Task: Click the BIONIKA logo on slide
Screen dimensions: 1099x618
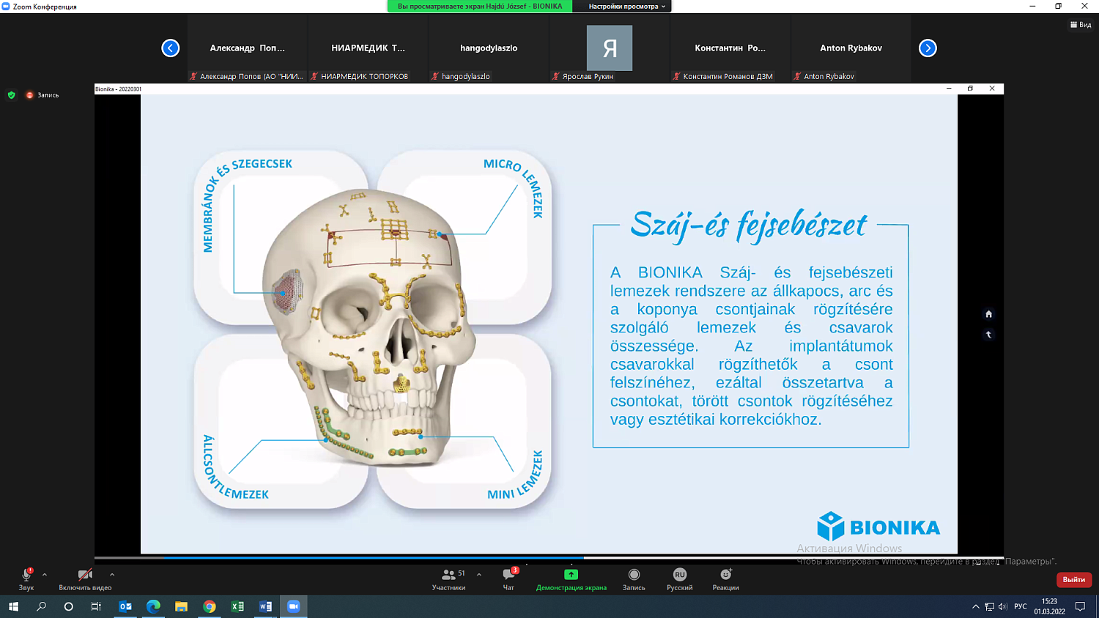Action: point(878,526)
